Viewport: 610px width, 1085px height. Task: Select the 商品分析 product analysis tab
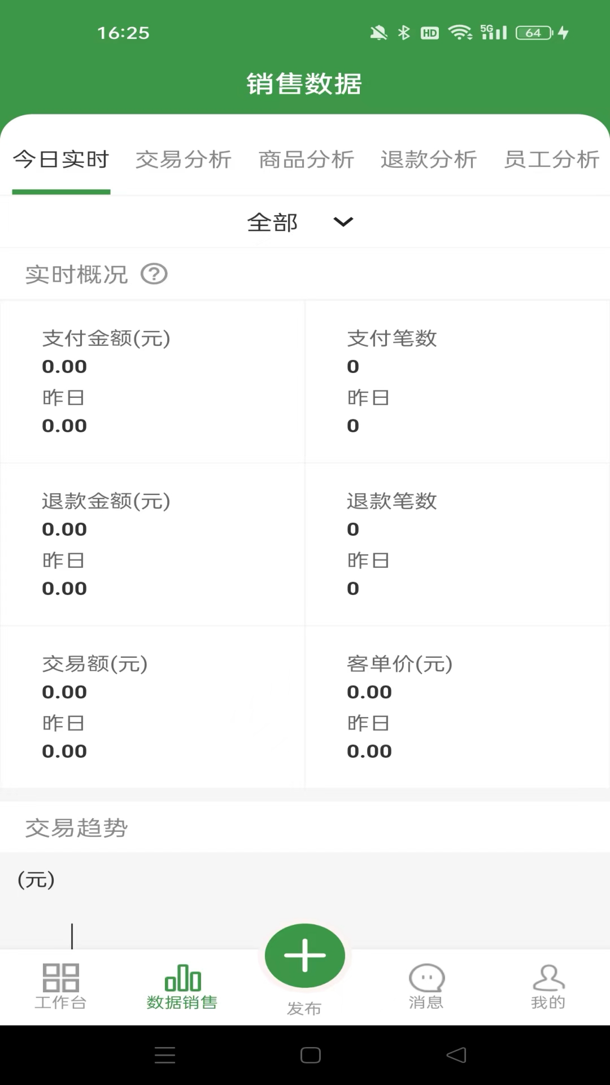point(307,160)
